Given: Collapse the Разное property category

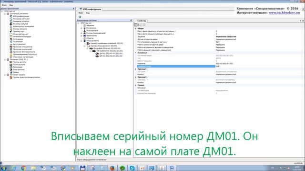Looking at the screenshot, I should (135, 85).
